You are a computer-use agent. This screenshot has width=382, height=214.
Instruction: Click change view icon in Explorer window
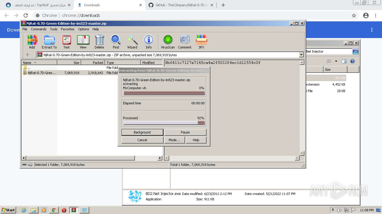point(329,61)
